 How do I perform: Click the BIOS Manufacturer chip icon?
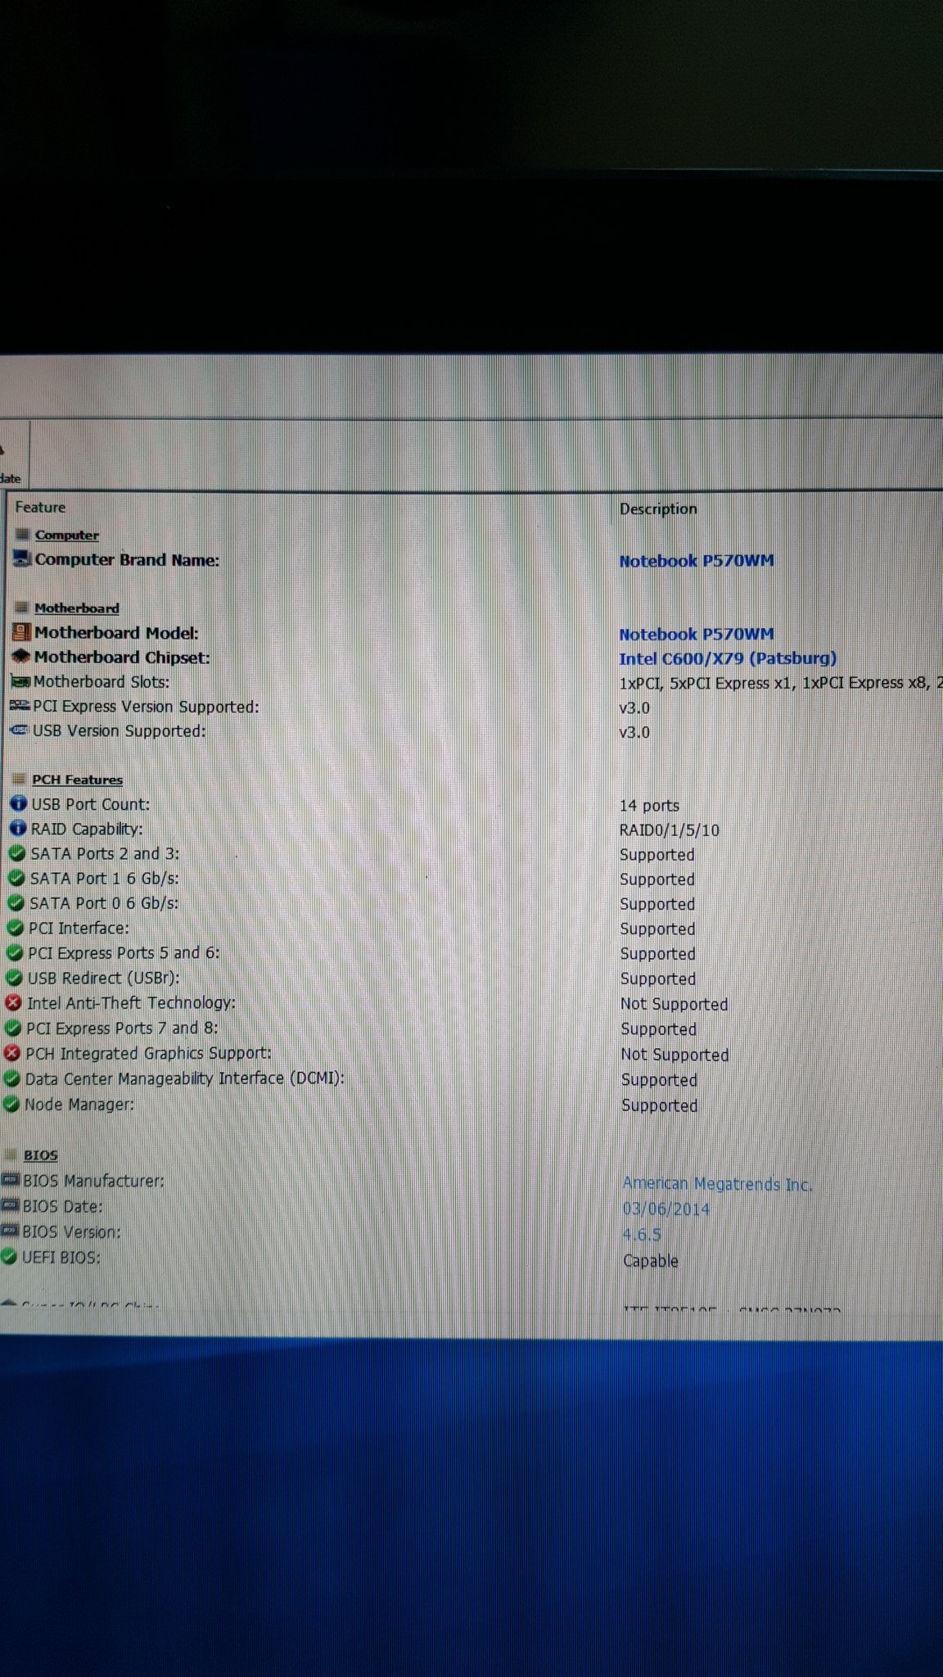click(x=10, y=1180)
